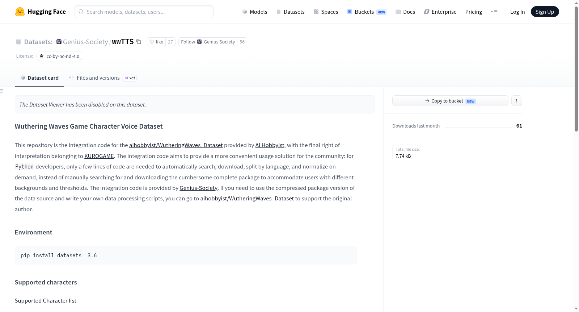
Task: Click the page vertical scrollbar thumb
Action: 576,69
